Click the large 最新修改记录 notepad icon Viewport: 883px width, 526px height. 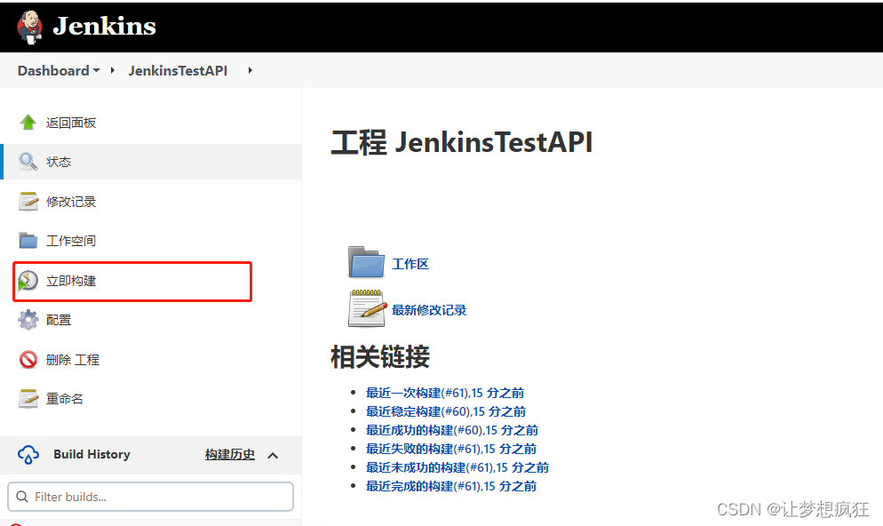[367, 308]
